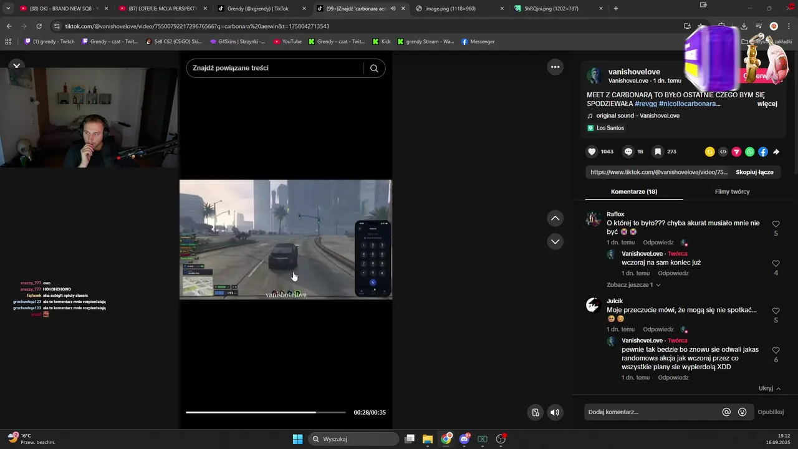This screenshot has height=449, width=798.
Task: Open comments via speech bubble icon
Action: [628, 152]
